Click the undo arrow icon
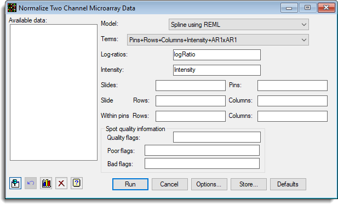Screen dimensions: 338x204 tap(31, 183)
